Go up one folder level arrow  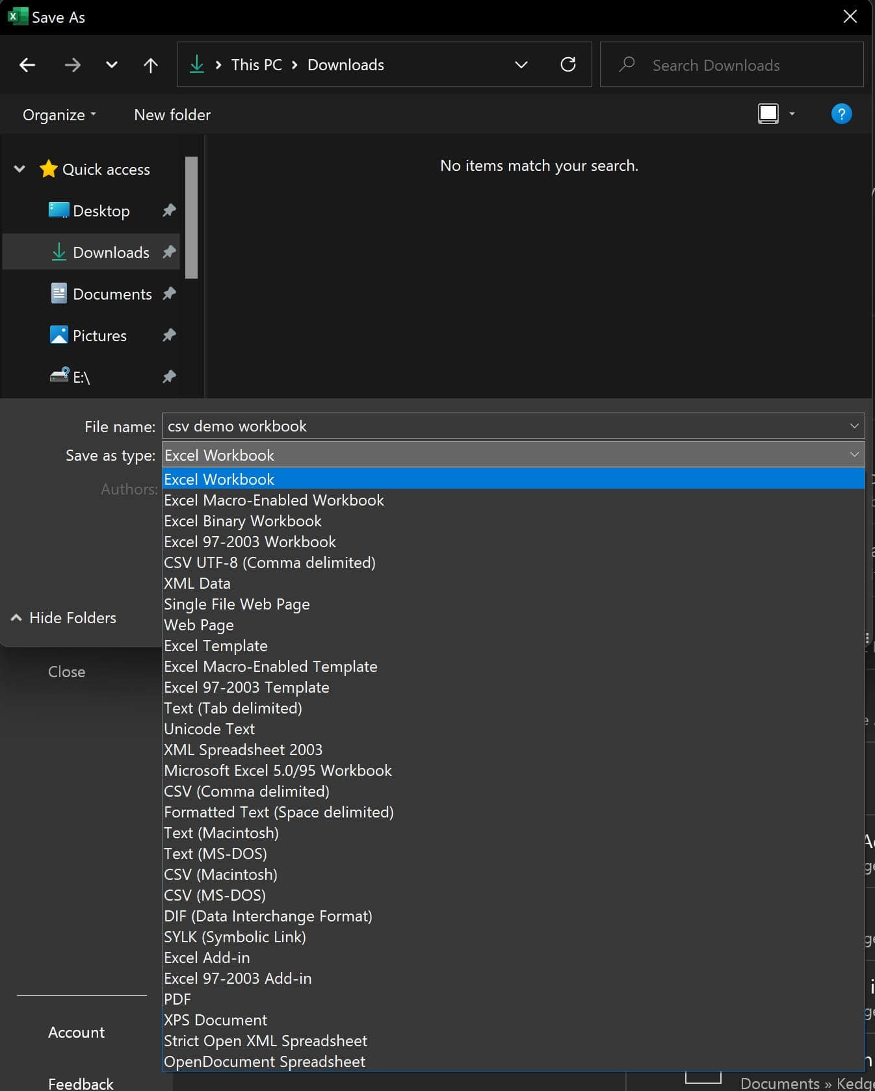(x=150, y=65)
